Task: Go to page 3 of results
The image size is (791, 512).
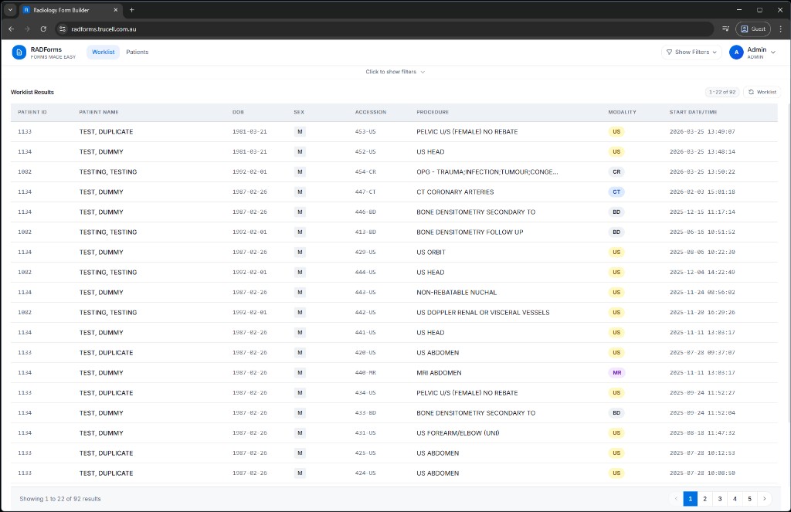Action: [x=720, y=499]
